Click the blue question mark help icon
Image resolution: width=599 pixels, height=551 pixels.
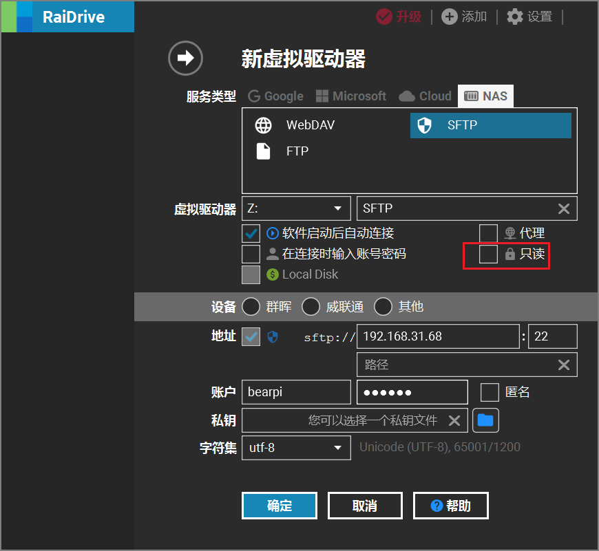437,506
